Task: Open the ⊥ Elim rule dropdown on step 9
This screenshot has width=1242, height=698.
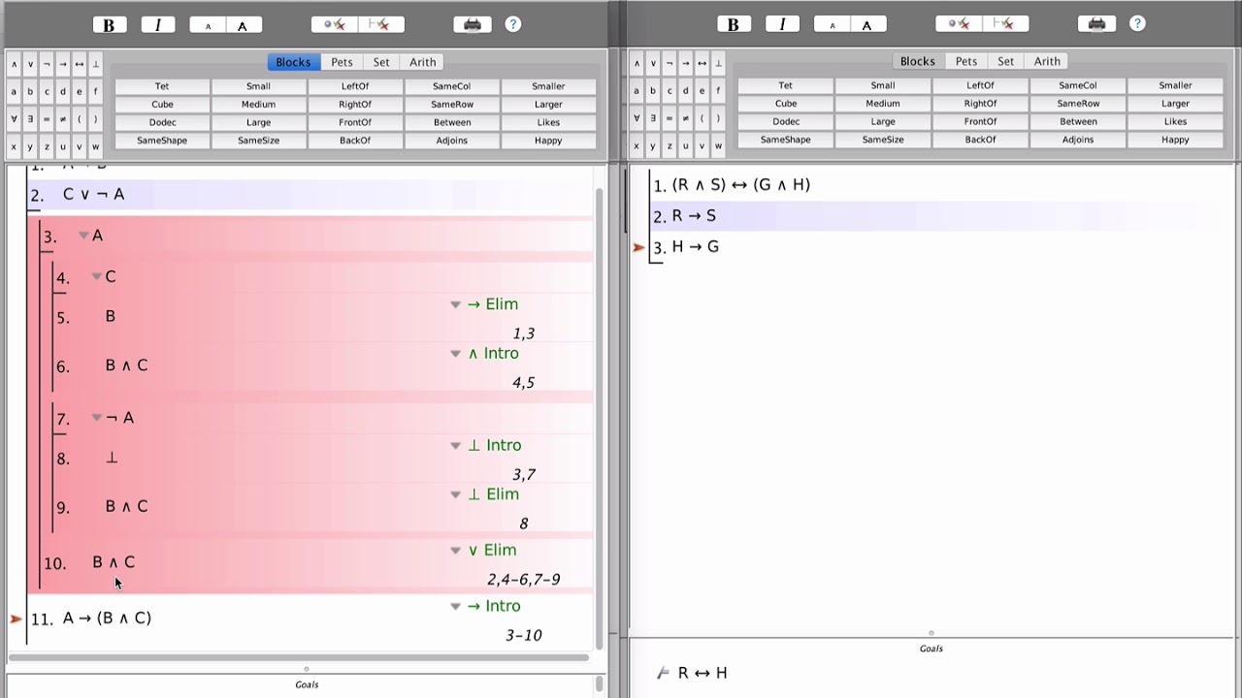Action: pos(455,494)
